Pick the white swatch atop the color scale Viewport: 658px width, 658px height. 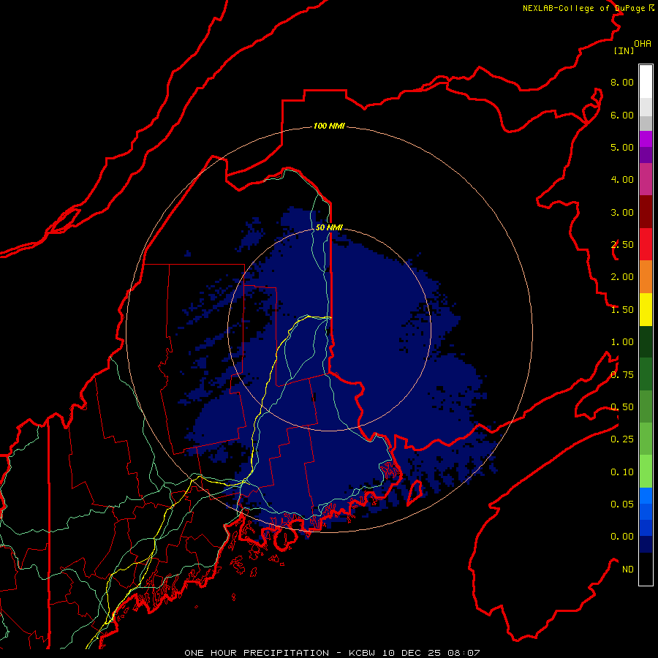click(646, 81)
